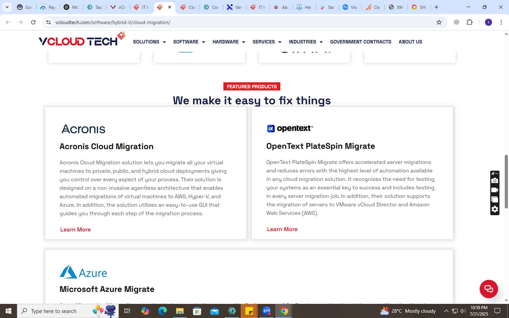The width and height of the screenshot is (509, 318).
Task: Go back to the previous page
Action: 8,22
